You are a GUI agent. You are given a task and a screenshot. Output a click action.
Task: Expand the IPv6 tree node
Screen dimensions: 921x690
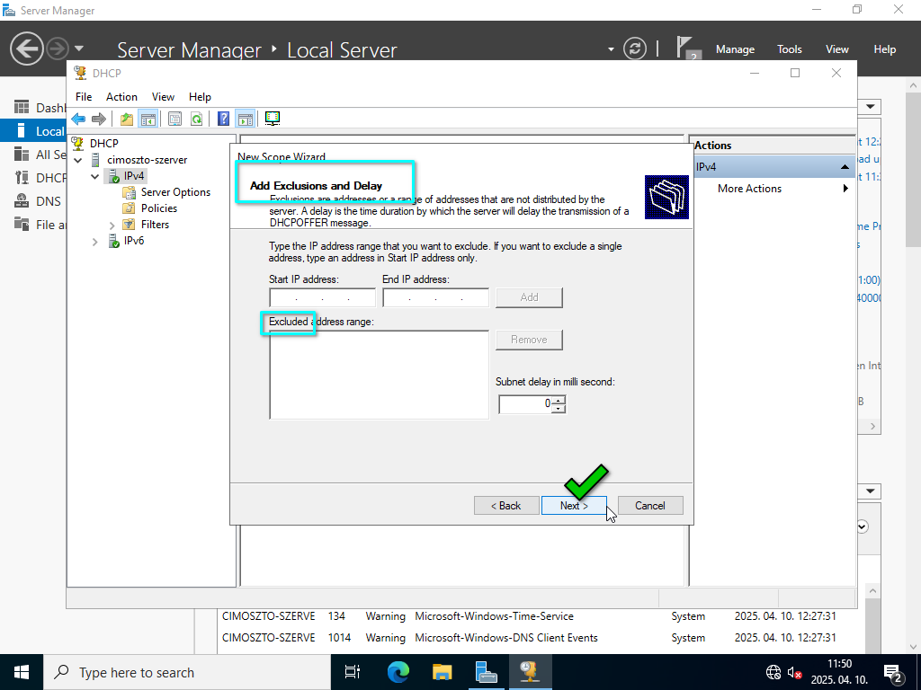[95, 242]
